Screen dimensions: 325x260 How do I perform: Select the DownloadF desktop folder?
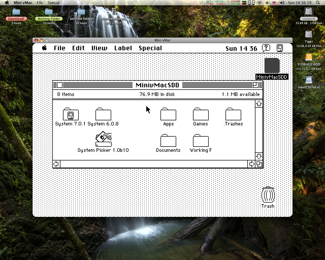coord(16,12)
